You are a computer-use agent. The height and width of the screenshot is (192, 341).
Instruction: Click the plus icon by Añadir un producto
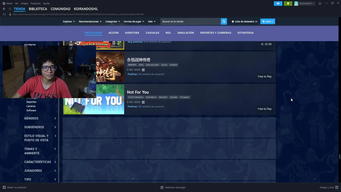(x=4, y=187)
